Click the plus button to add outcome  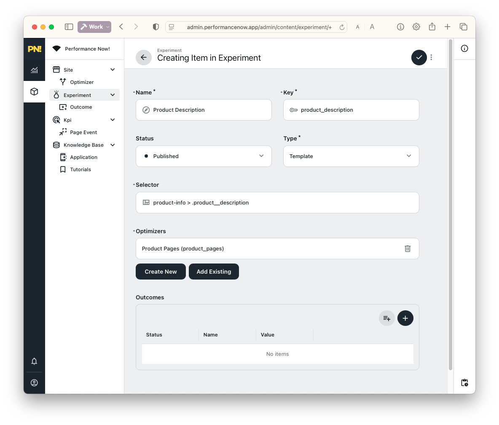405,318
